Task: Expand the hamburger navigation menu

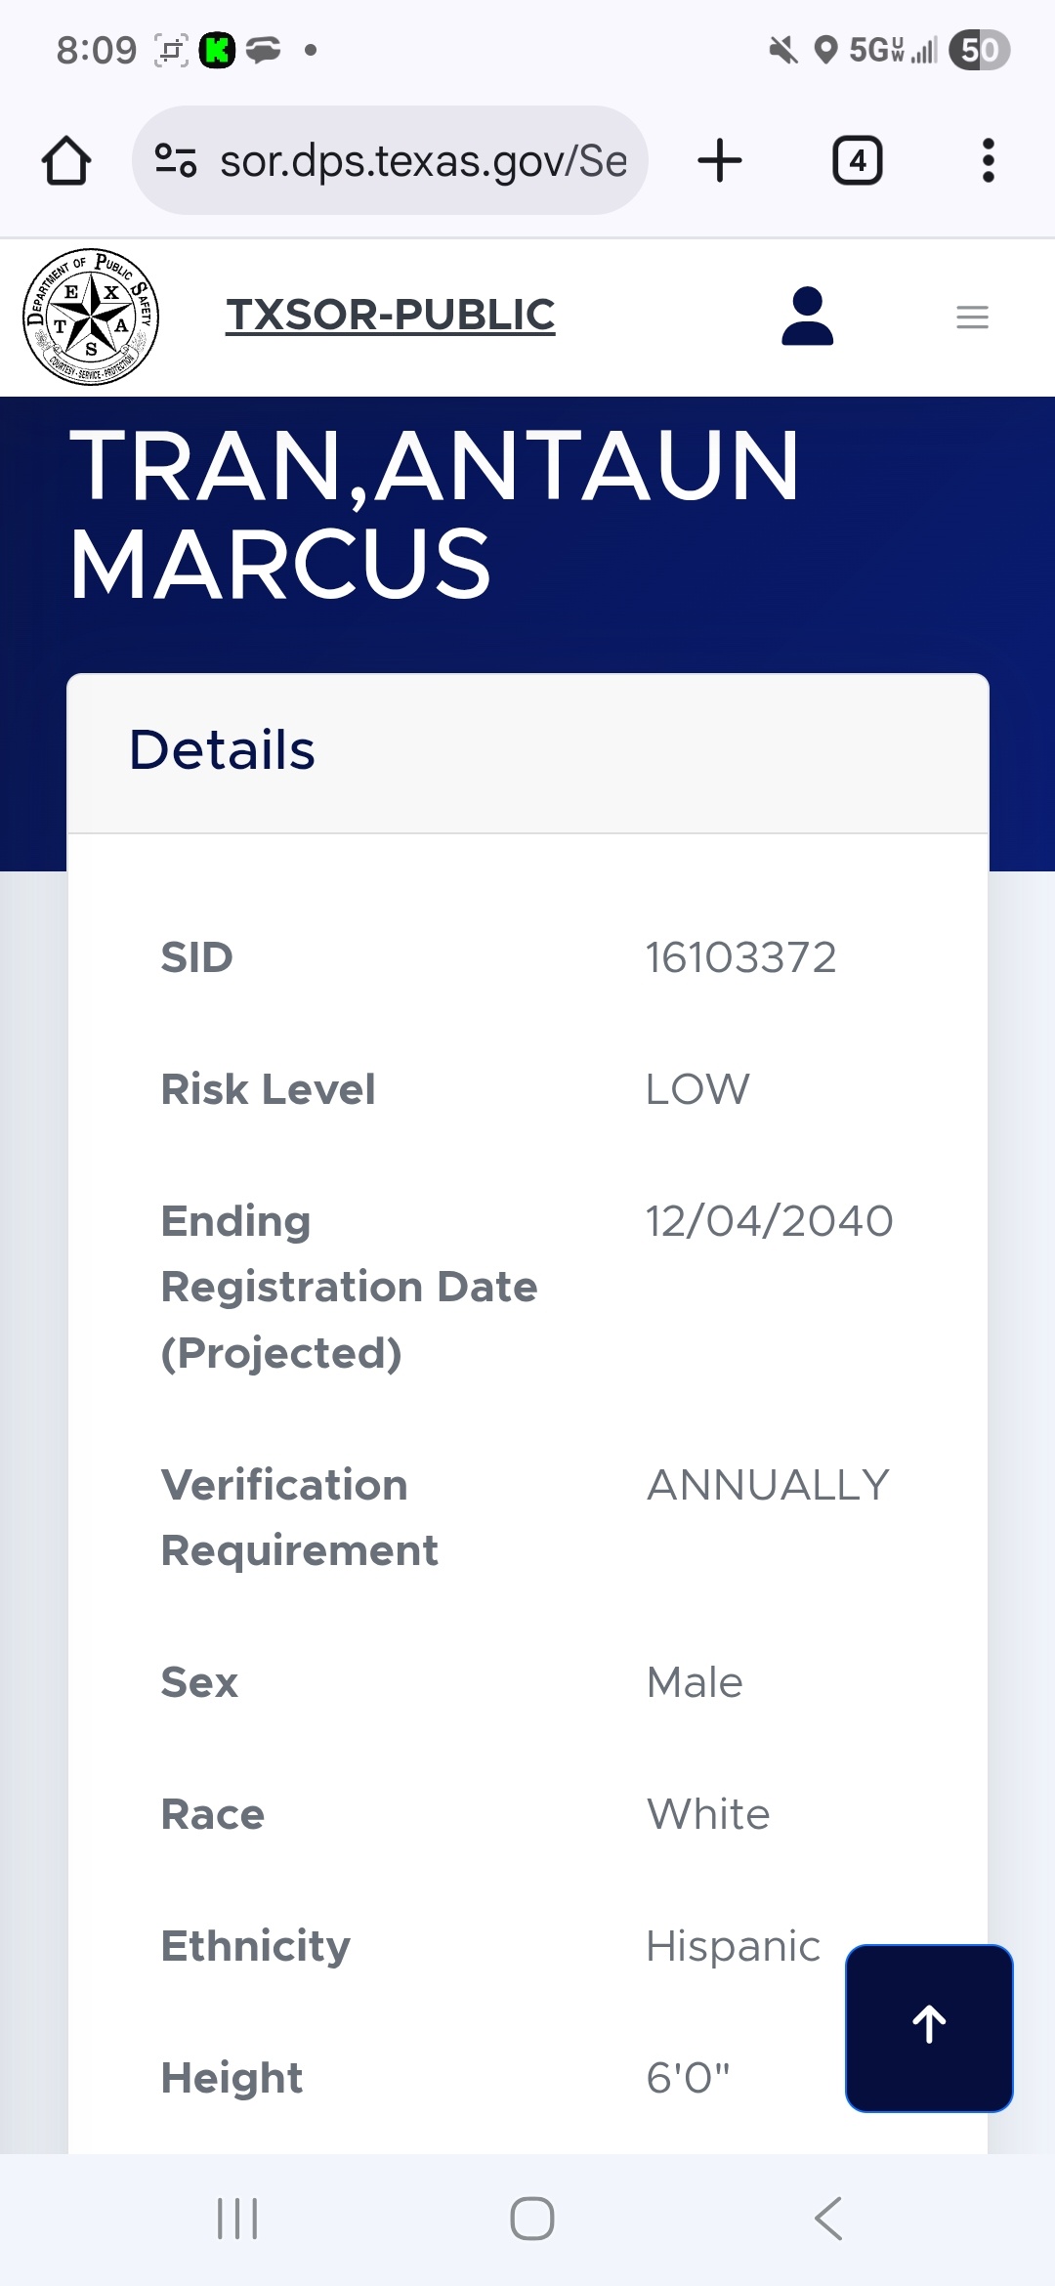Action: (x=972, y=317)
